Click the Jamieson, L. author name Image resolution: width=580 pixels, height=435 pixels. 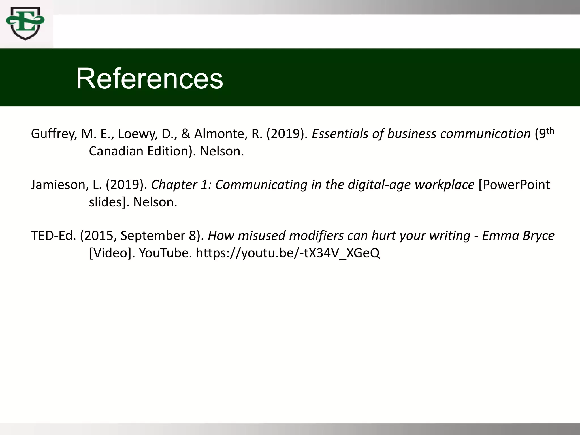point(66,185)
